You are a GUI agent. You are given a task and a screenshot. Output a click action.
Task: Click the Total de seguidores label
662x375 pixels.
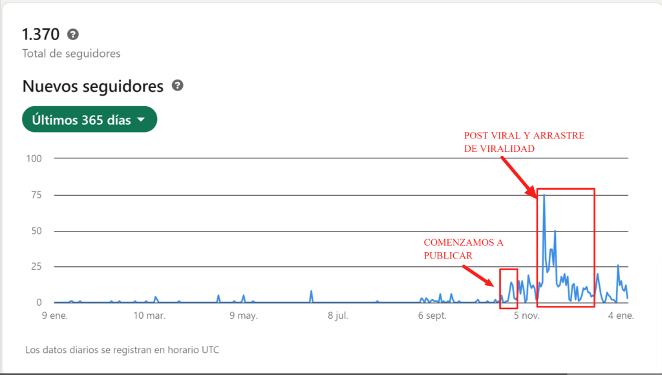pos(71,54)
